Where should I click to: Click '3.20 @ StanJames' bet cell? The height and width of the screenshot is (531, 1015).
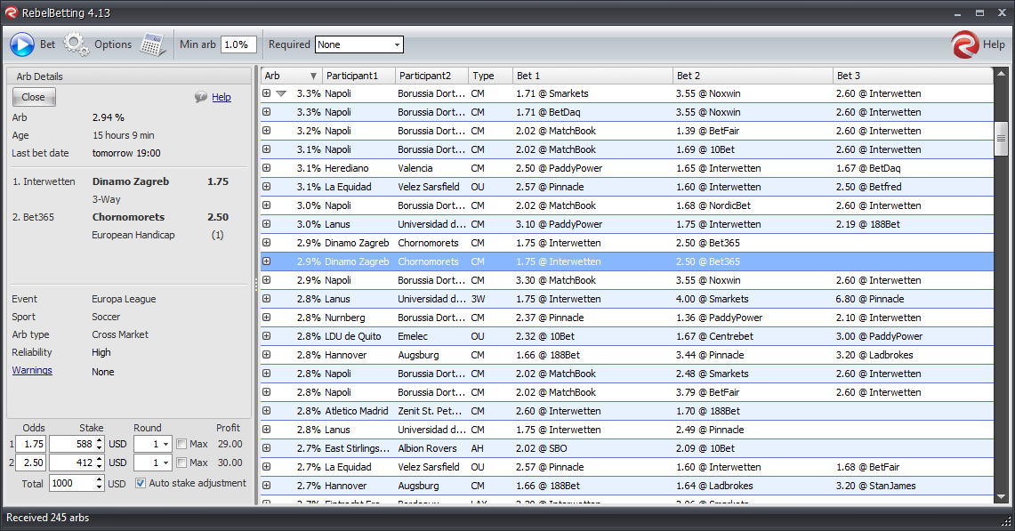(876, 486)
